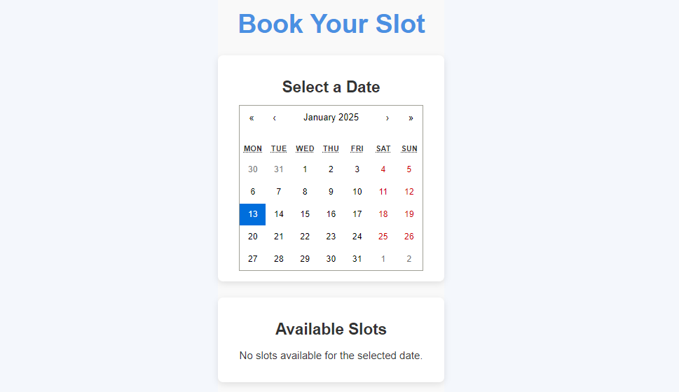679x392 pixels.
Task: Pick January 14 on the calendar
Action: (279, 214)
